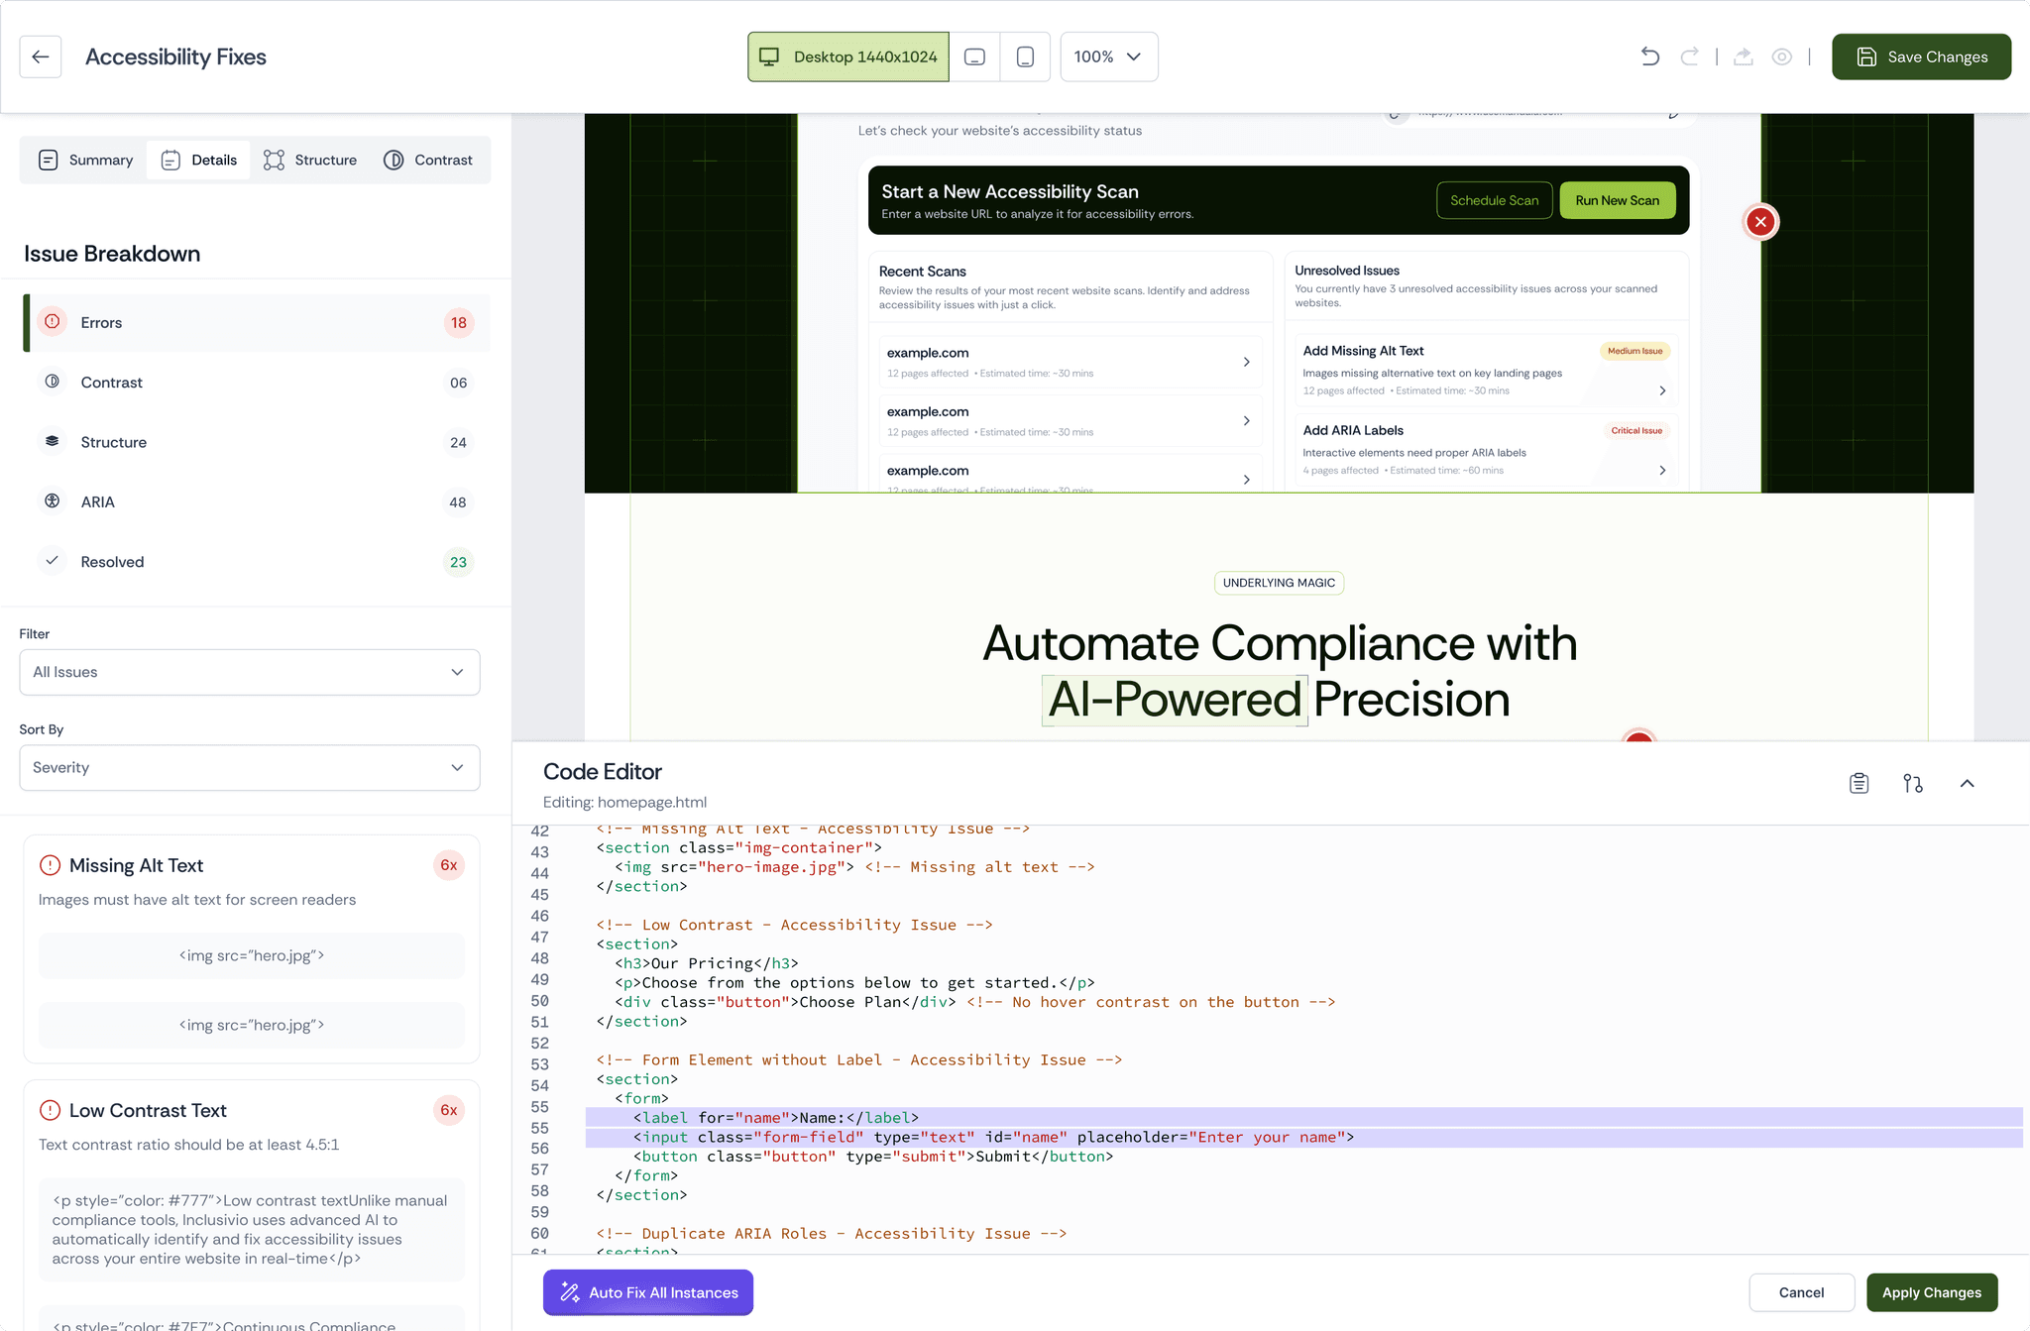This screenshot has width=2030, height=1331.
Task: Click the undo arrow icon
Action: point(1649,56)
